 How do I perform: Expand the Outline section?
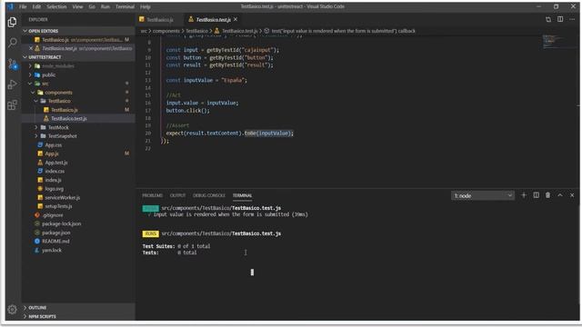[78, 308]
